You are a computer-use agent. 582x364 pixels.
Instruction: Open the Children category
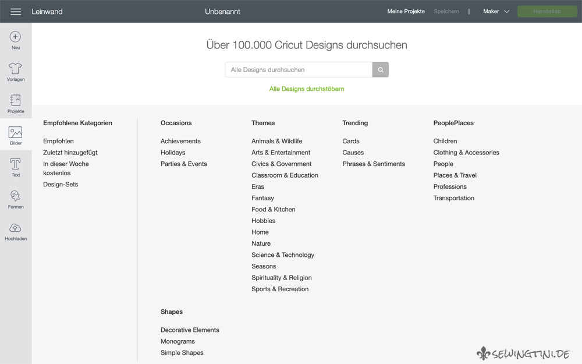(445, 141)
